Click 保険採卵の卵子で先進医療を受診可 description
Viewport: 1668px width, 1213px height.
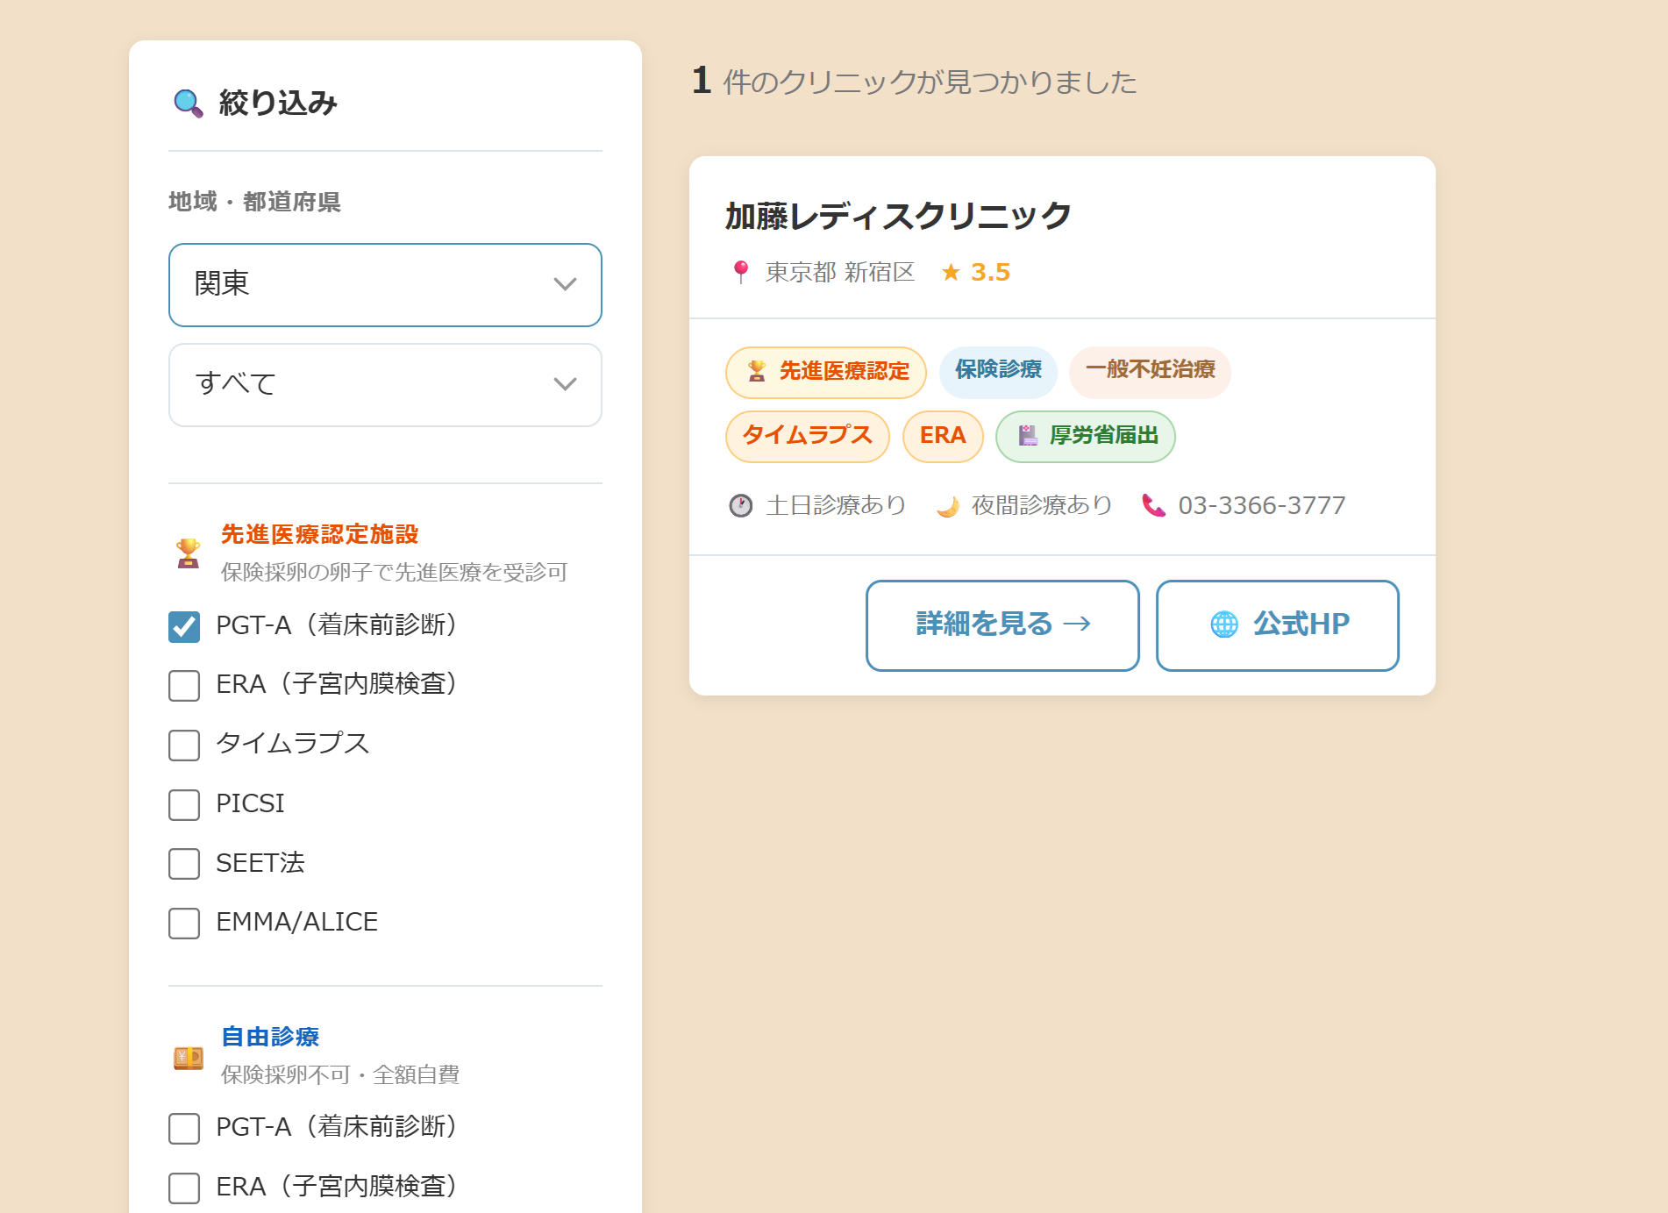pos(394,572)
